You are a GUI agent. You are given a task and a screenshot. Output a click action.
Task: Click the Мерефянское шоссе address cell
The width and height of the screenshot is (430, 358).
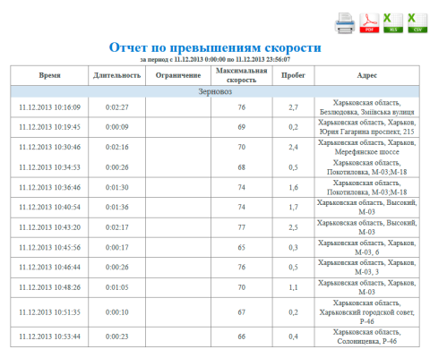367,147
